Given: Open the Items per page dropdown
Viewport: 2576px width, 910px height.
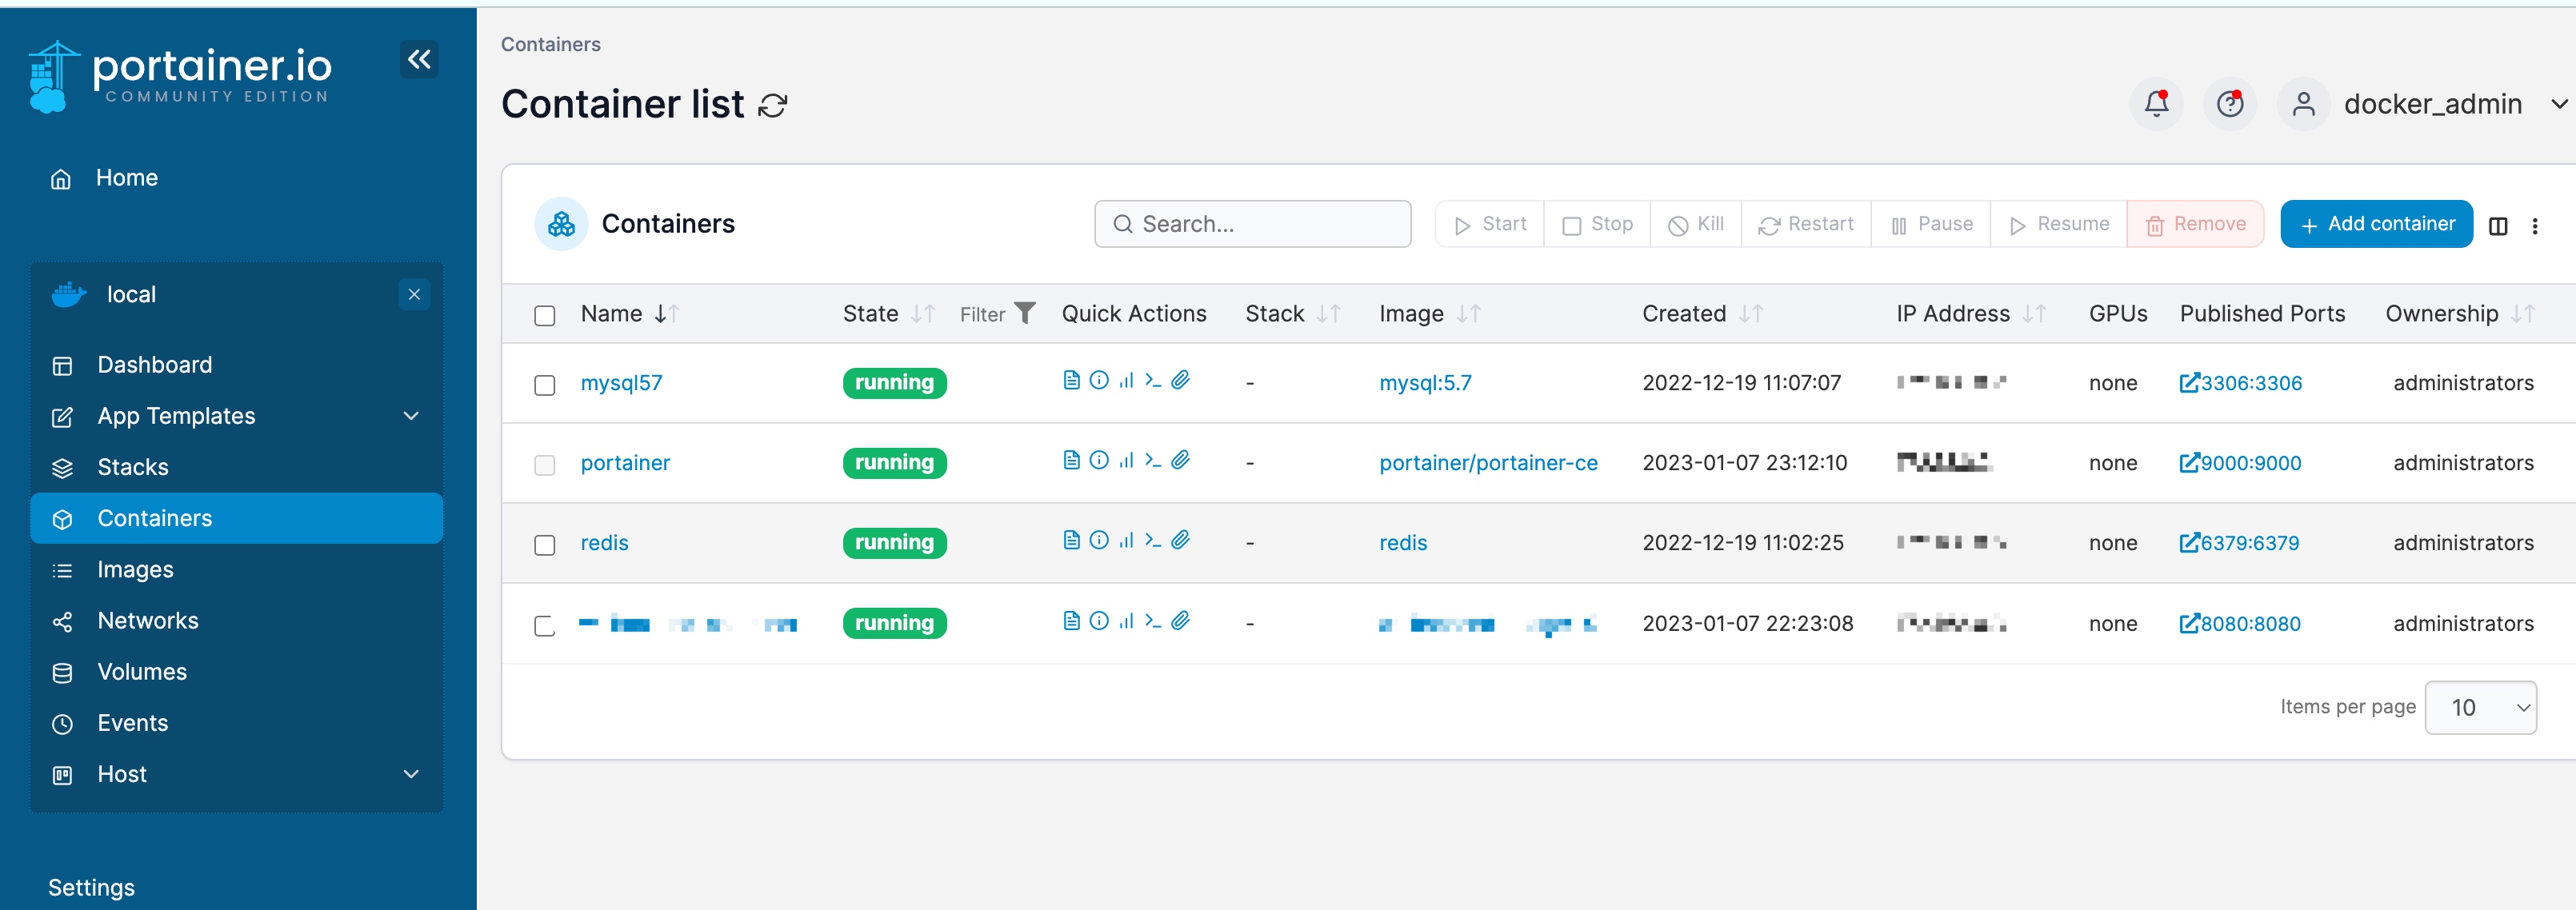Looking at the screenshot, I should click(2479, 708).
